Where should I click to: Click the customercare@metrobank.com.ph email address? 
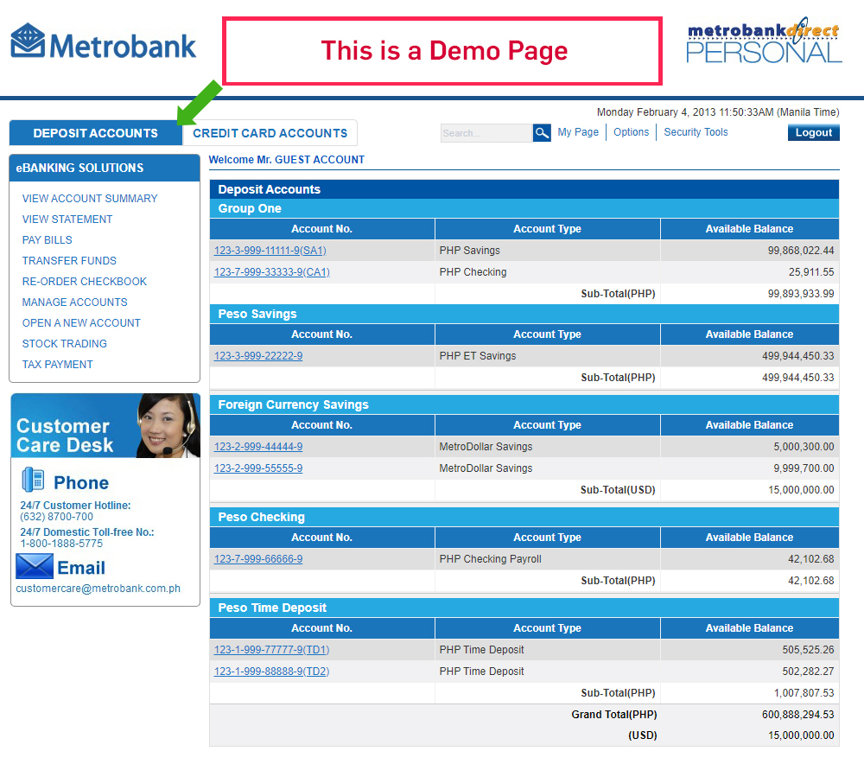tap(98, 589)
